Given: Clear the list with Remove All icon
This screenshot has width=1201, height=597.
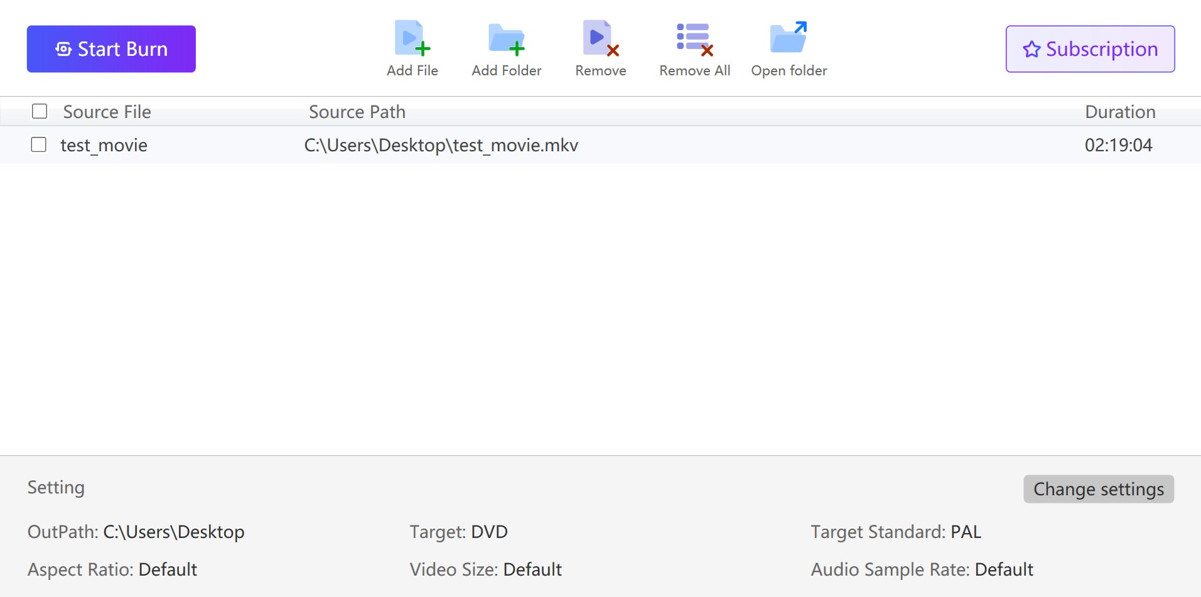Looking at the screenshot, I should click(694, 40).
